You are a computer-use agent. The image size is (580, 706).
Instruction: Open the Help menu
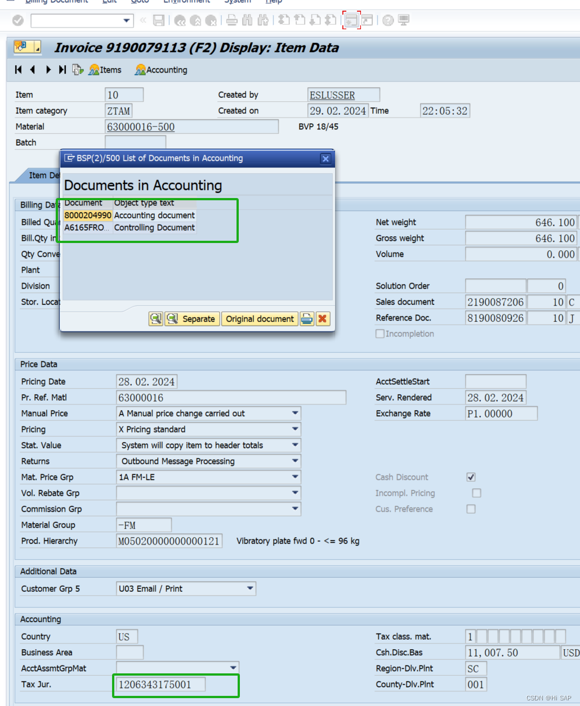(274, 2)
